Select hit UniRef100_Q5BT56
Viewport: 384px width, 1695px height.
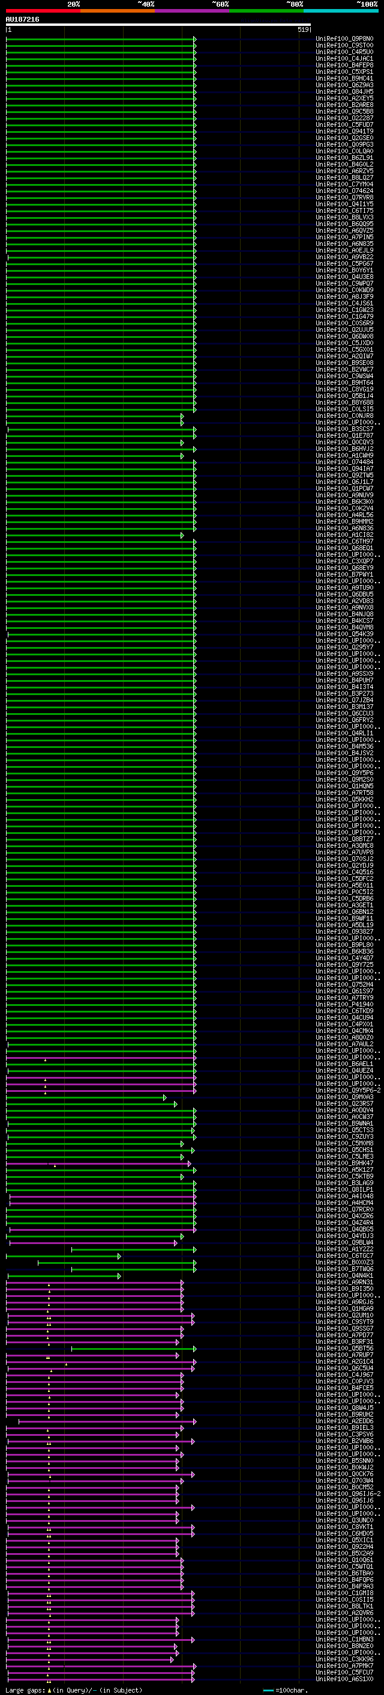(x=344, y=1349)
